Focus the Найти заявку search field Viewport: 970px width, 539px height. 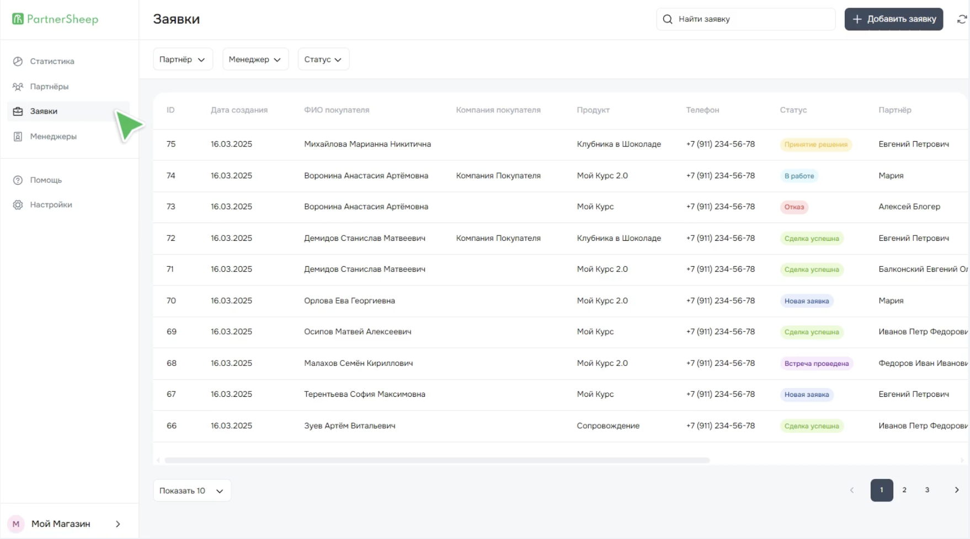[753, 19]
